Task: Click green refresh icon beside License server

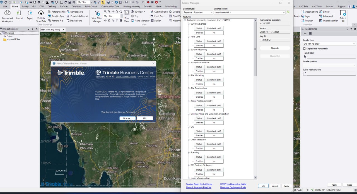Action: tap(288, 12)
